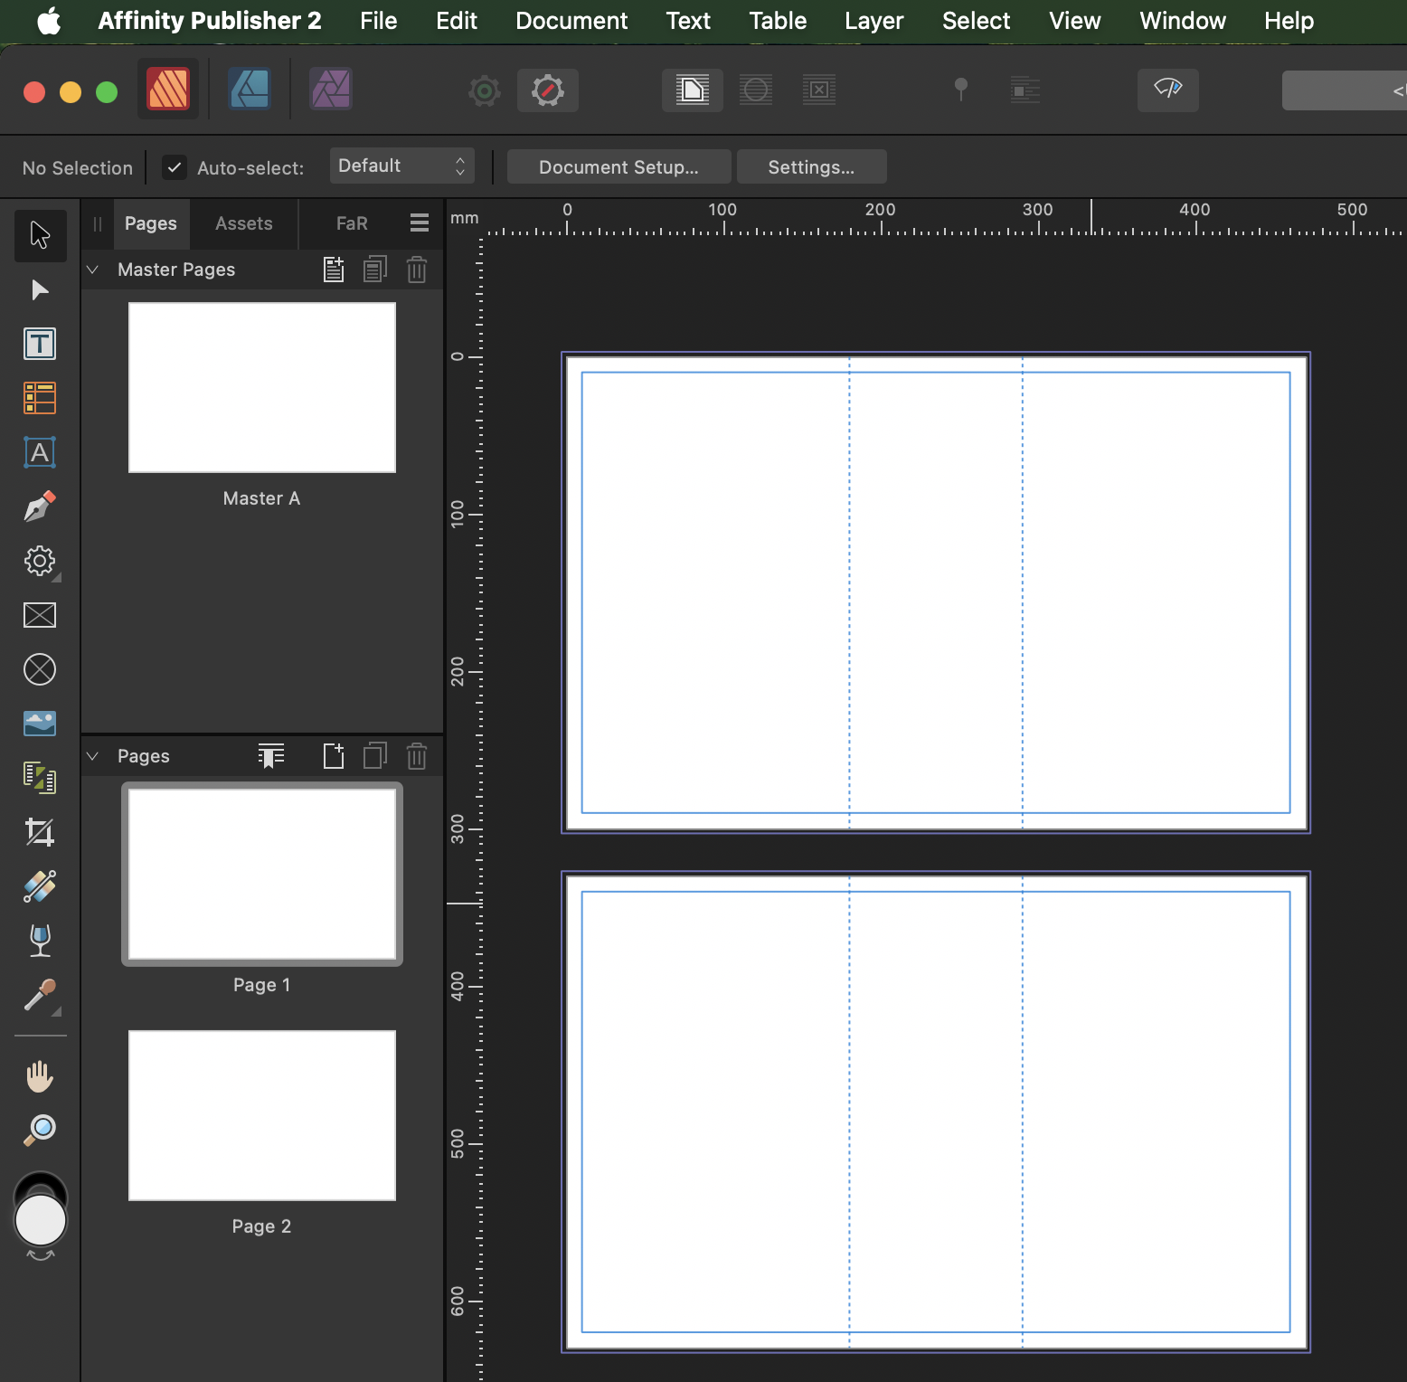Add a new page in the Pages panel
The width and height of the screenshot is (1407, 1382).
click(x=333, y=756)
